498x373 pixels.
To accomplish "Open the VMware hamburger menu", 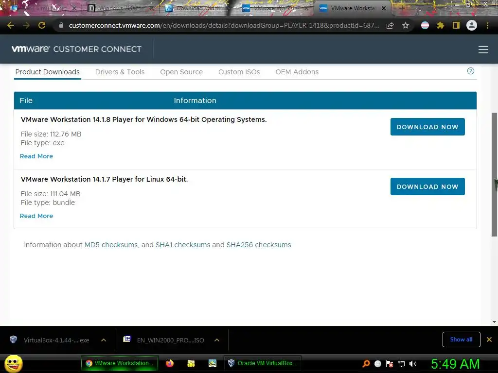I will (483, 50).
